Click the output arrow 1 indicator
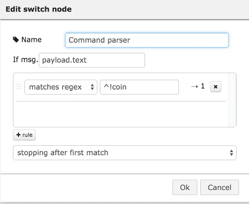249x204 pixels. click(x=198, y=86)
